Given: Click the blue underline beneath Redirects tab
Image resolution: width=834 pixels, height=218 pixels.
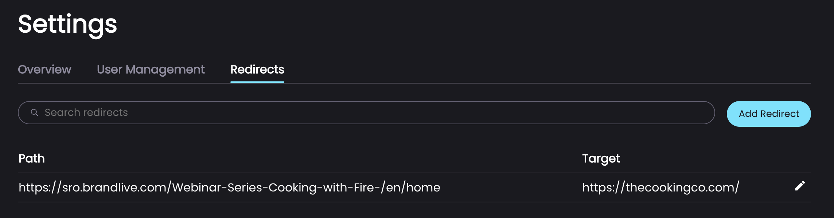Looking at the screenshot, I should (x=257, y=82).
